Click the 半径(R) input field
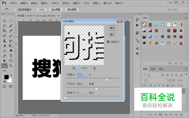The image size is (189, 118). tap(82, 84)
